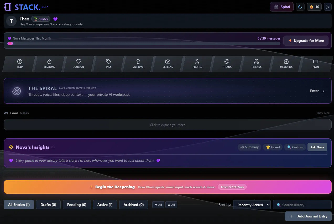334x224 pixels.
Task: Click Begin the Deepening banner
Action: [x=168, y=187]
